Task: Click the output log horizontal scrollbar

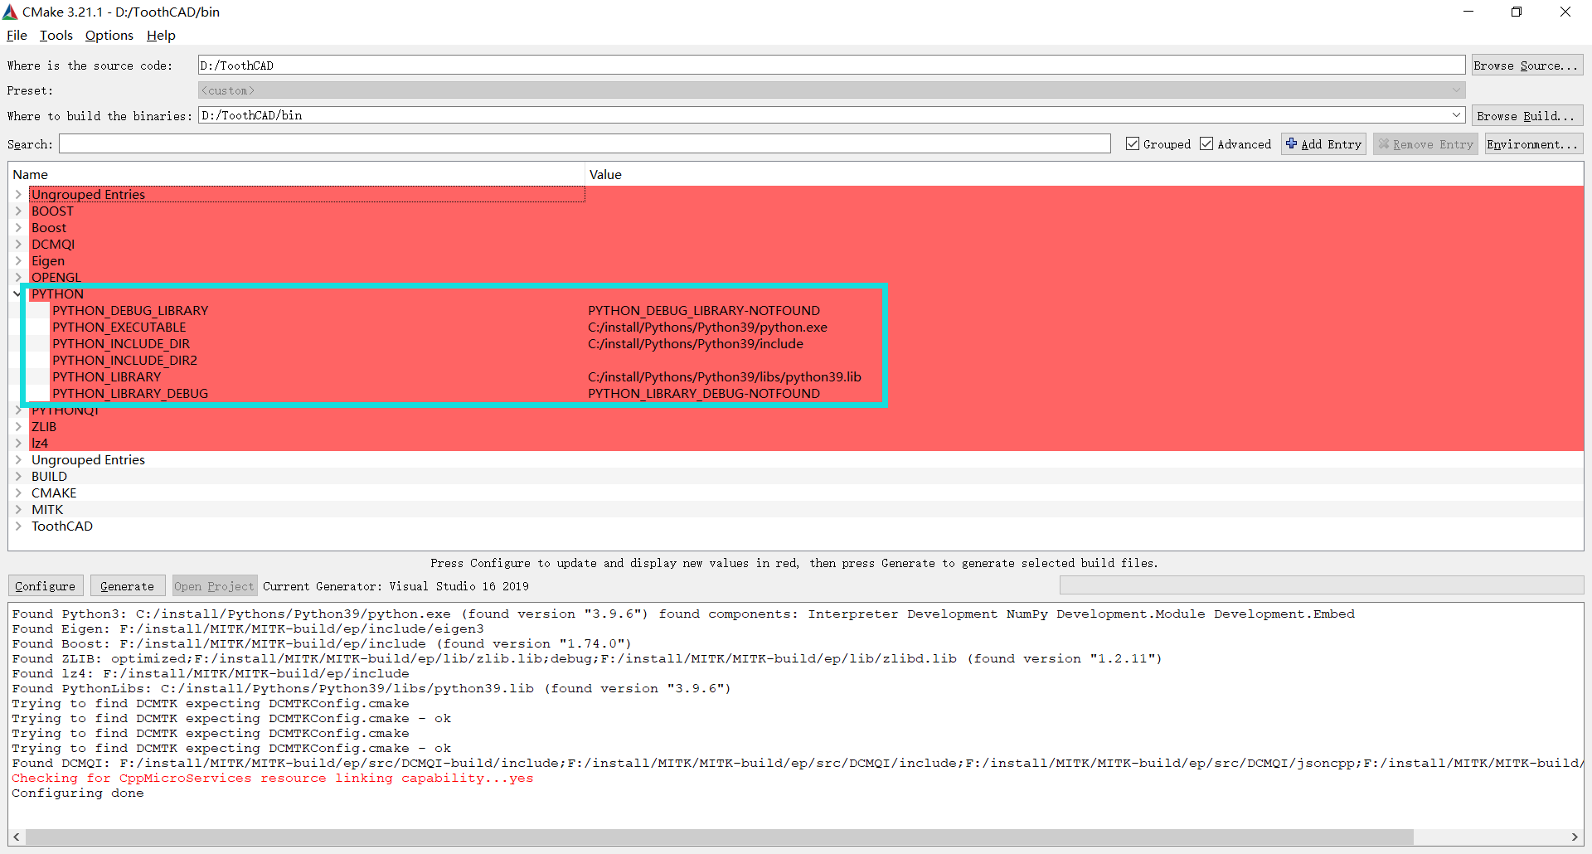Action: 719,837
